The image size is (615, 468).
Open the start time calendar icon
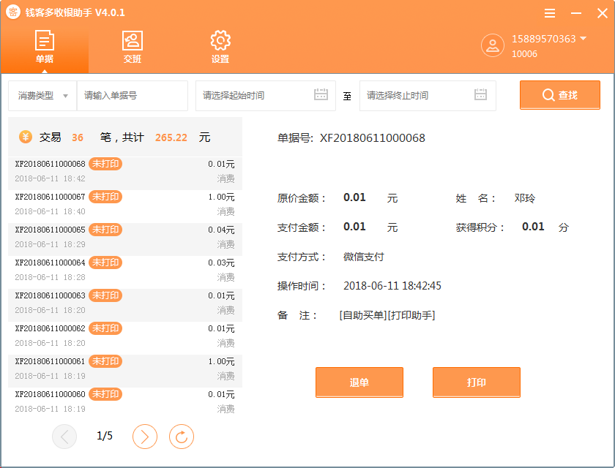(x=321, y=94)
